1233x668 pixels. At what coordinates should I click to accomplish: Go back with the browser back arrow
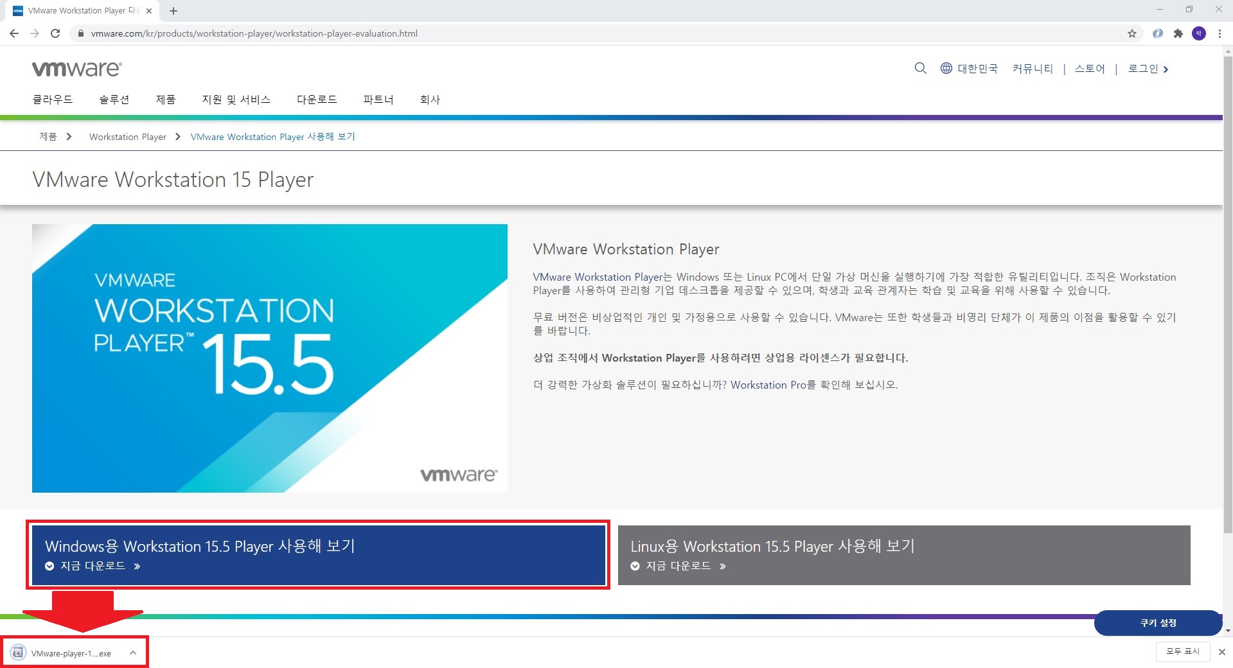tap(14, 33)
